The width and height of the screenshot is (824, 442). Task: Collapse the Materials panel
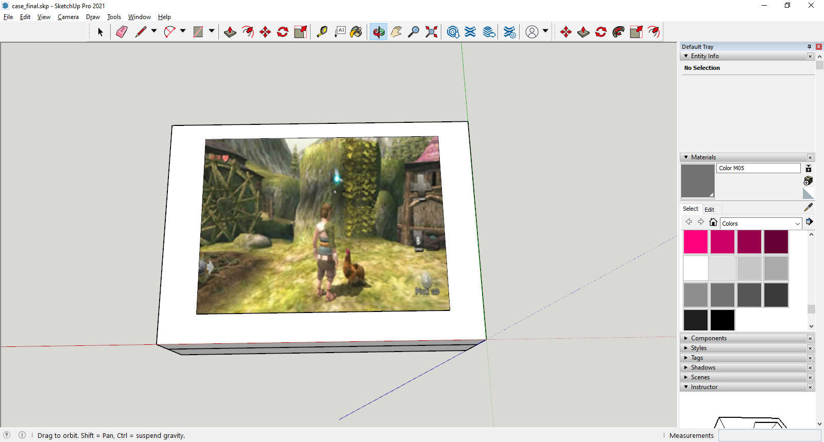[x=686, y=157]
